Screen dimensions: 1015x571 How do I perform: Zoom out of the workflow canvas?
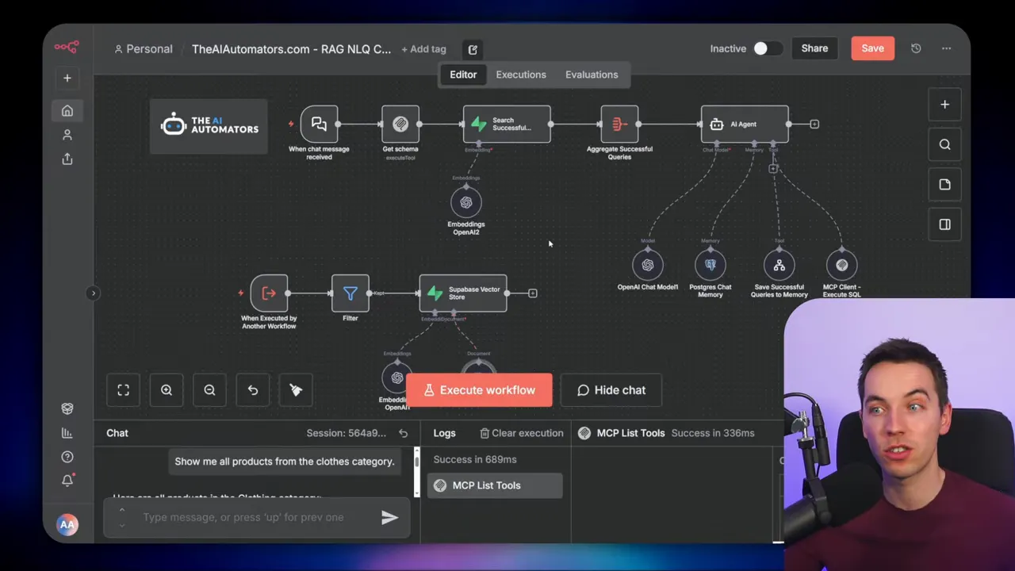(x=209, y=389)
